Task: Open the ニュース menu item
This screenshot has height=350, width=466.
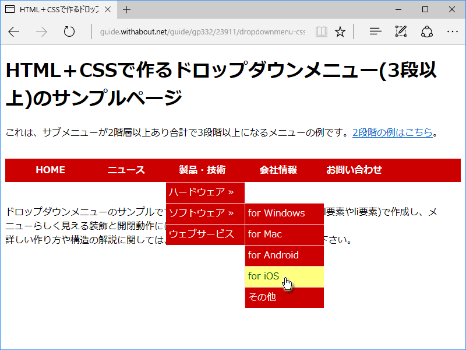Action: (126, 170)
